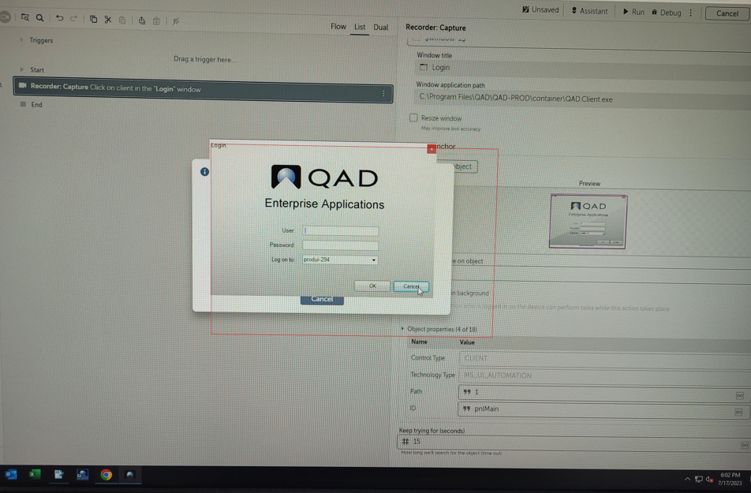Open the find-in-folder search icon in toolbar

coord(25,17)
